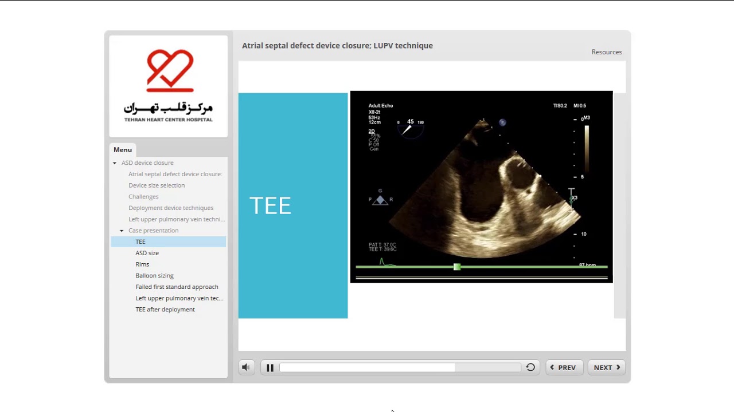The width and height of the screenshot is (734, 412).
Task: Collapse the Case presentation section arrow
Action: (x=122, y=231)
